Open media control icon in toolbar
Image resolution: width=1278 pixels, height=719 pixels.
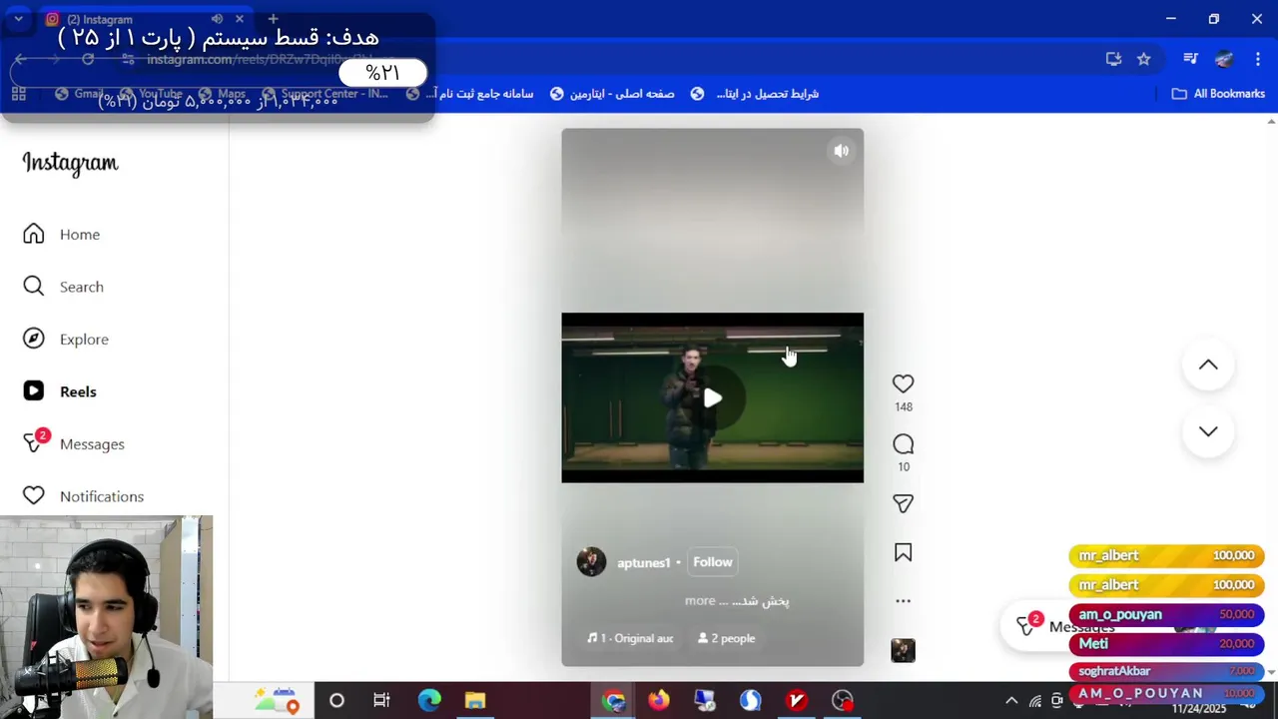pos(1190,59)
